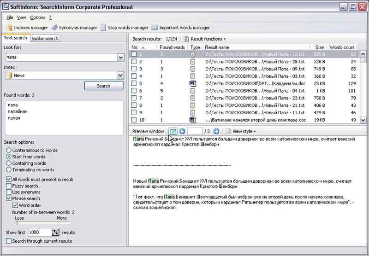Select found word папаи in the list

14,118
